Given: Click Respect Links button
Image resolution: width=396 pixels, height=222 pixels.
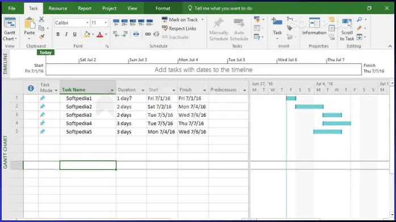Looking at the screenshot, I should coord(179,28).
